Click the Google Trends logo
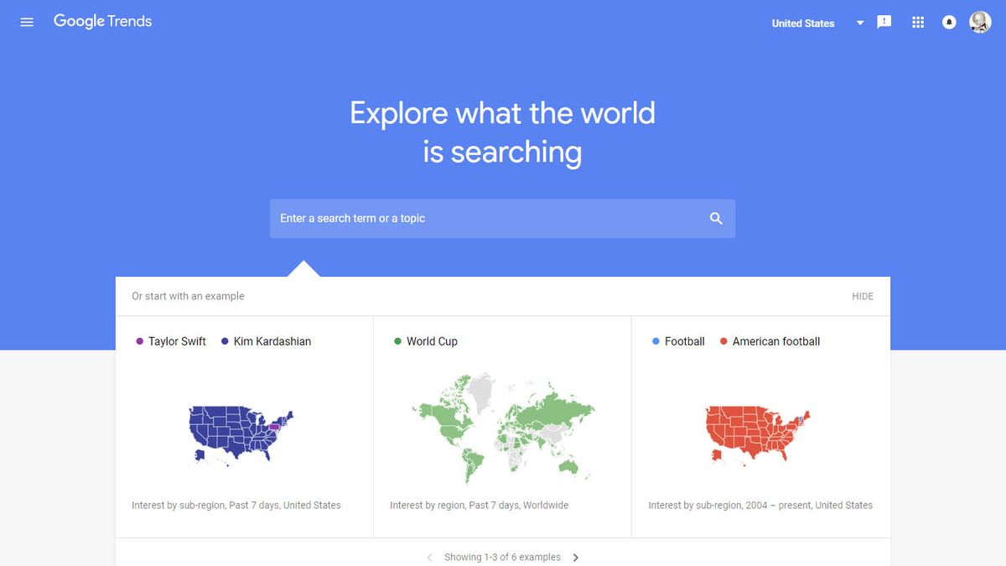The image size is (1006, 566). pos(101,21)
